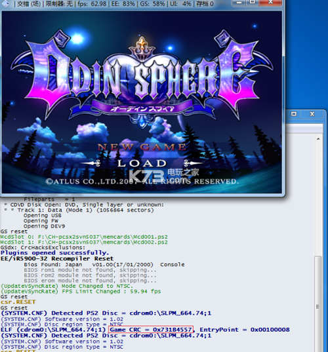Viewport: 328px width, 352px height.
Task: Open the game window's system menu icon
Action: coord(6,3)
